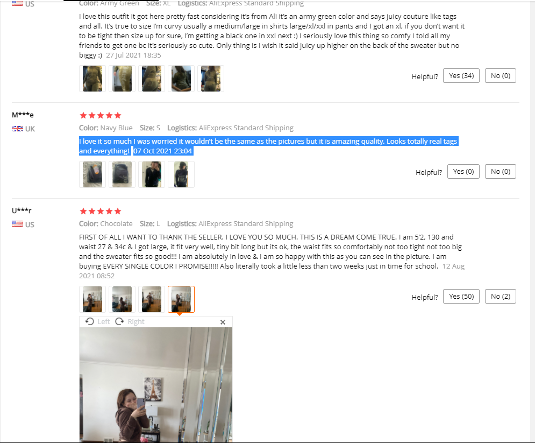Click the enlarged mirror selfie photo
This screenshot has height=443, width=535.
(156, 385)
